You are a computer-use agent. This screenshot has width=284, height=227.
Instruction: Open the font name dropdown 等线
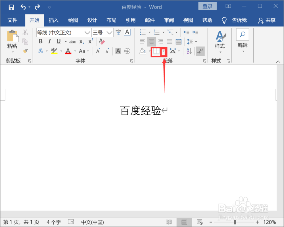(x=87, y=33)
